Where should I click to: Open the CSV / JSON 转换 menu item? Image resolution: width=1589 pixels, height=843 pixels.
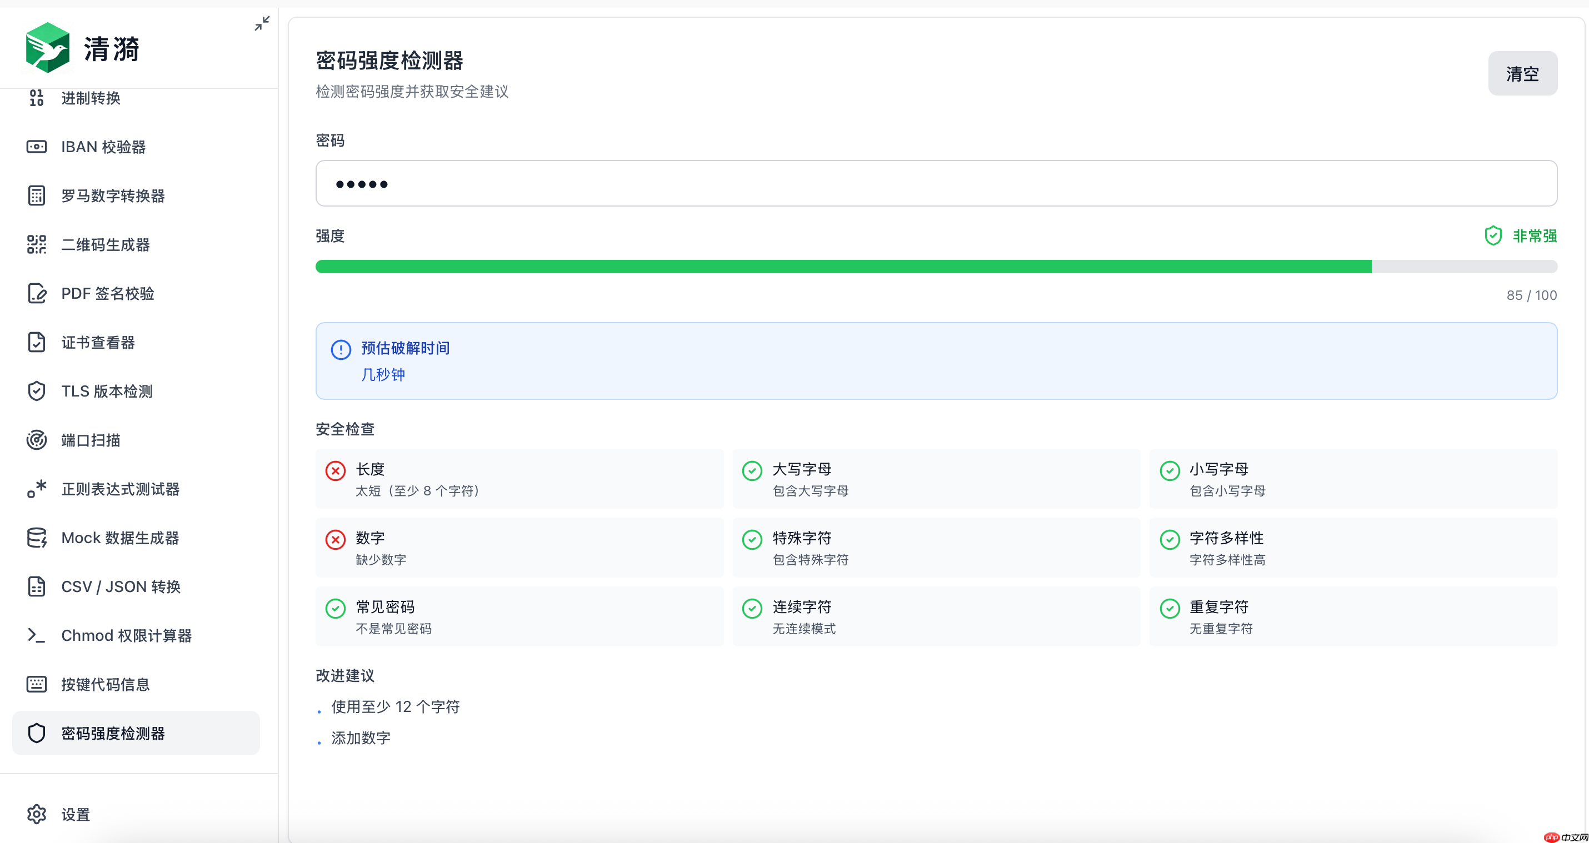(x=120, y=586)
